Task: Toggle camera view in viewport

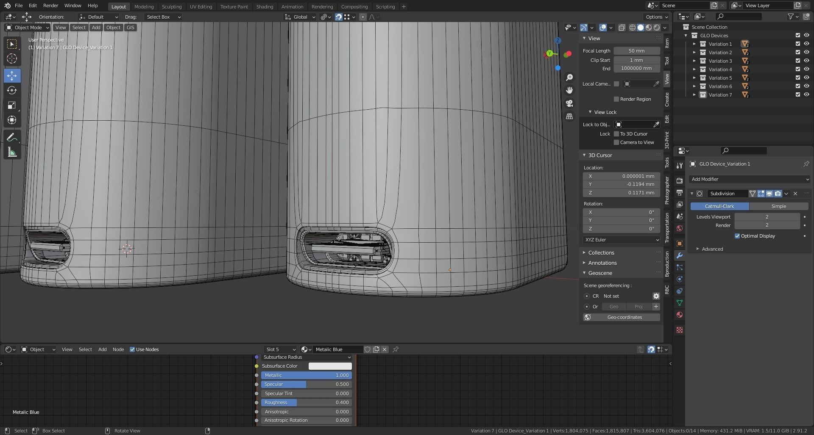Action: (569, 103)
